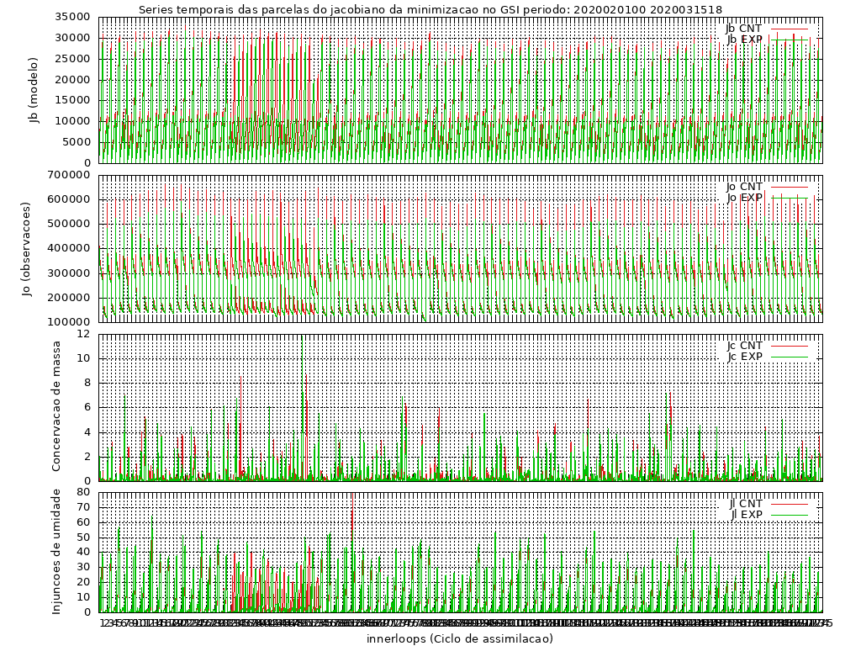Screen dimensions: 861x646
Task: Click the 'Concervacao de massa' axis label
Action: pyautogui.click(x=56, y=406)
